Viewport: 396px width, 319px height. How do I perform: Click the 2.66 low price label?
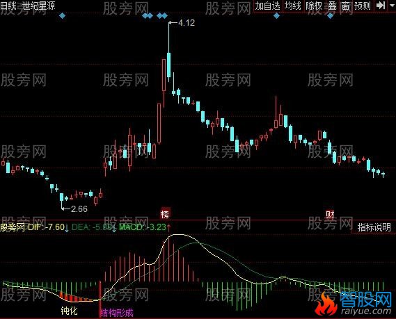click(79, 208)
